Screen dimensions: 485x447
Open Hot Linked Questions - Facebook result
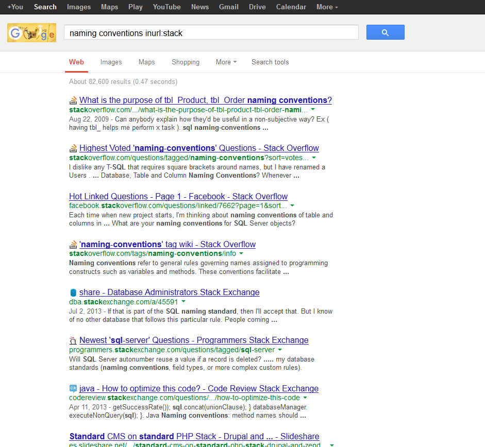pos(178,196)
